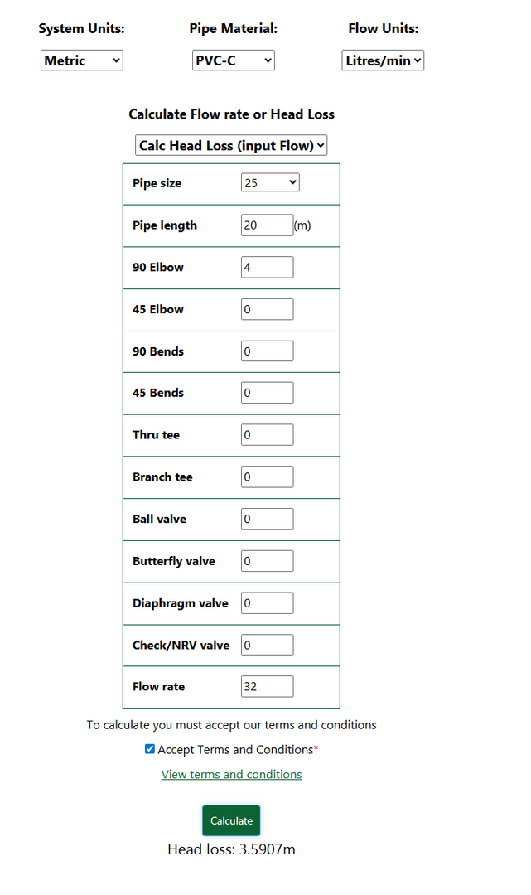Select the Thru tee quantity field

tap(267, 435)
